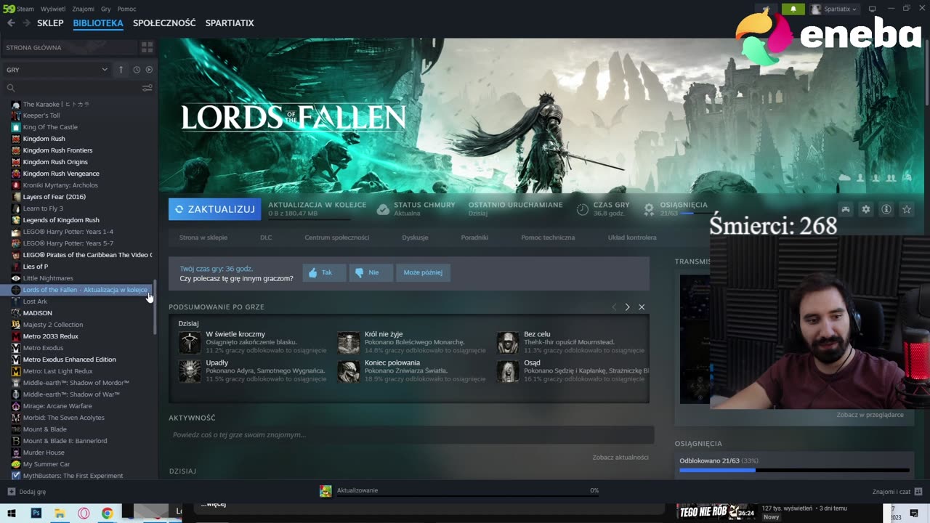This screenshot has height=523, width=930.
Task: Open controller layout gamepad icon
Action: [846, 209]
